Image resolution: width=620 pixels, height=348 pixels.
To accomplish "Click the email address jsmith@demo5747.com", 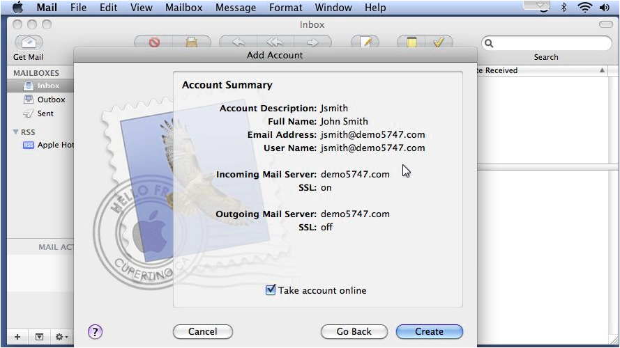I will coord(373,134).
